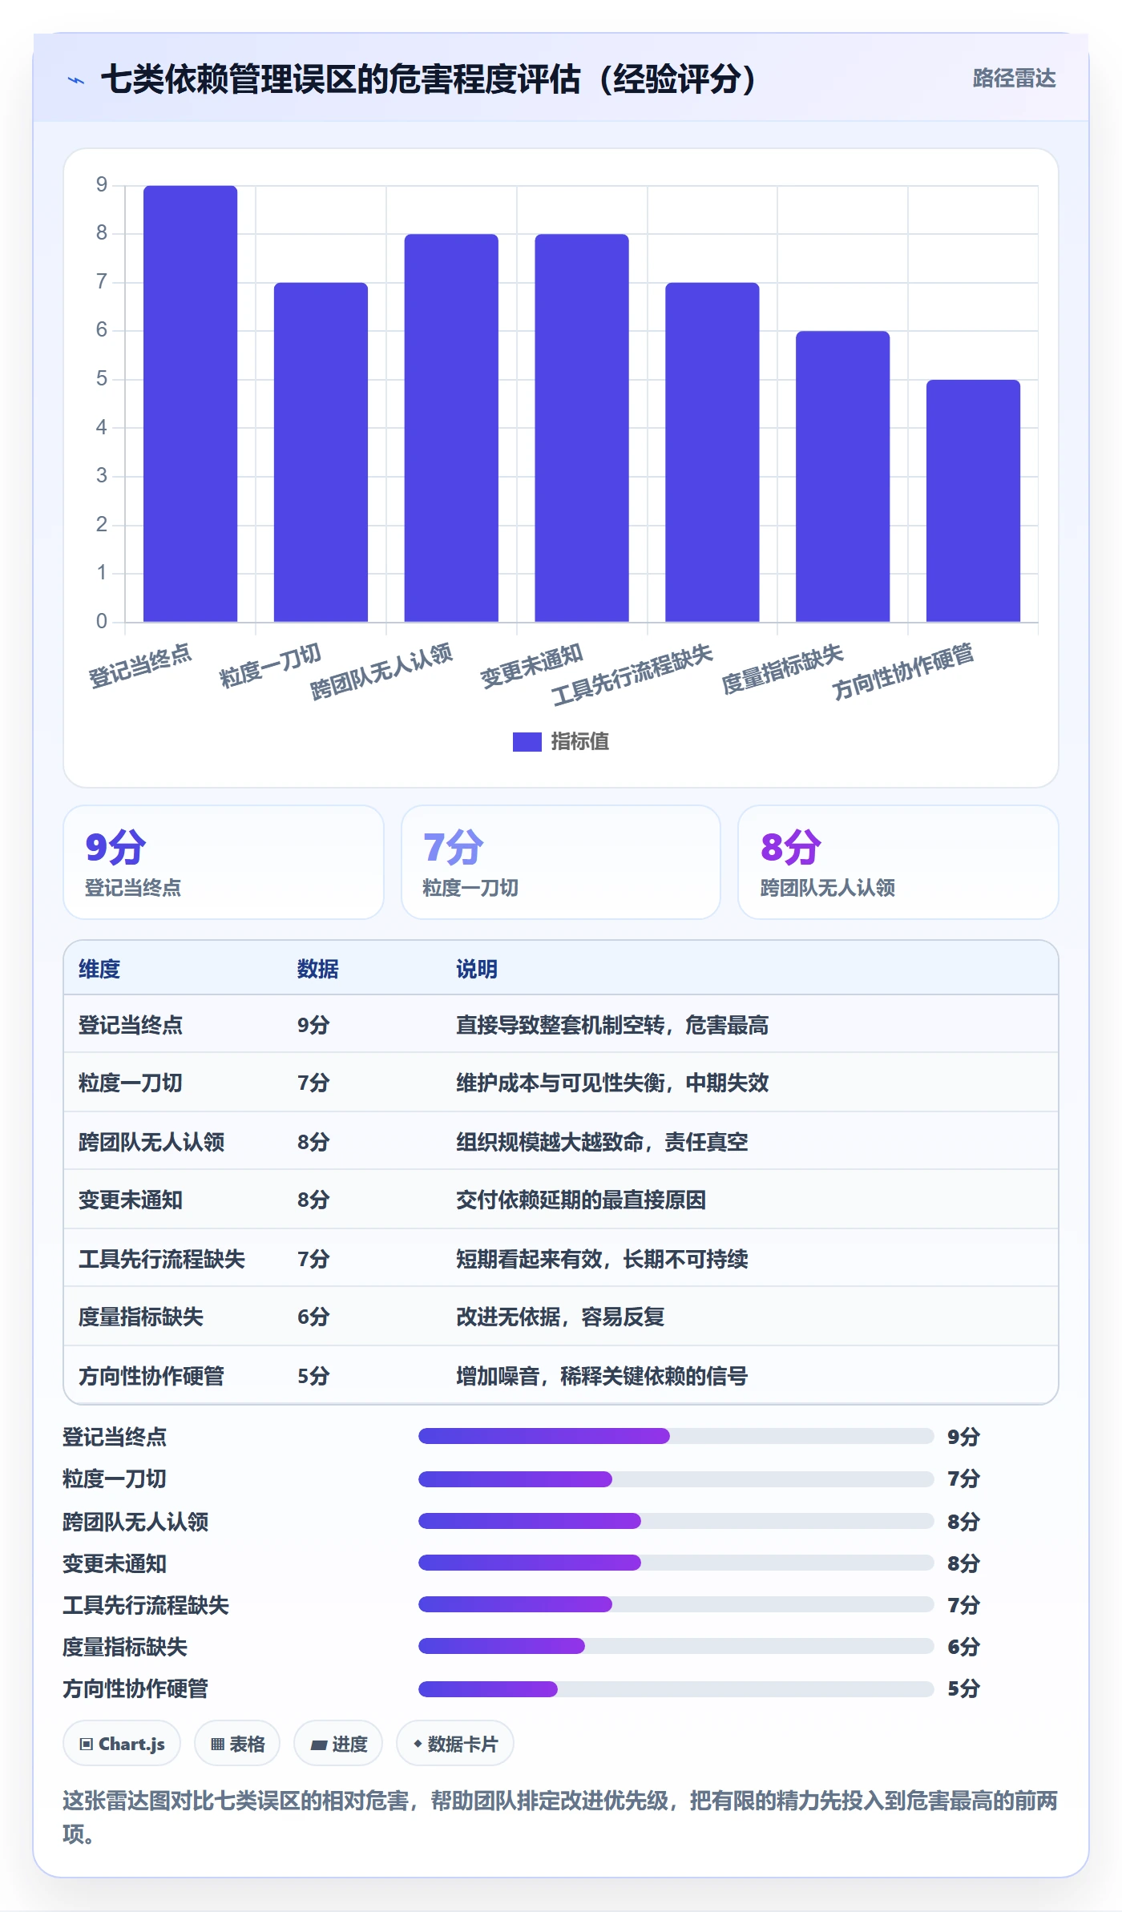Click the 登记当终点 bar in chart
Screen dimensions: 1122x1912
191,404
